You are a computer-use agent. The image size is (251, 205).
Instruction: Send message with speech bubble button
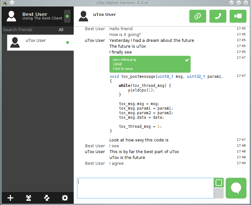[236, 188]
